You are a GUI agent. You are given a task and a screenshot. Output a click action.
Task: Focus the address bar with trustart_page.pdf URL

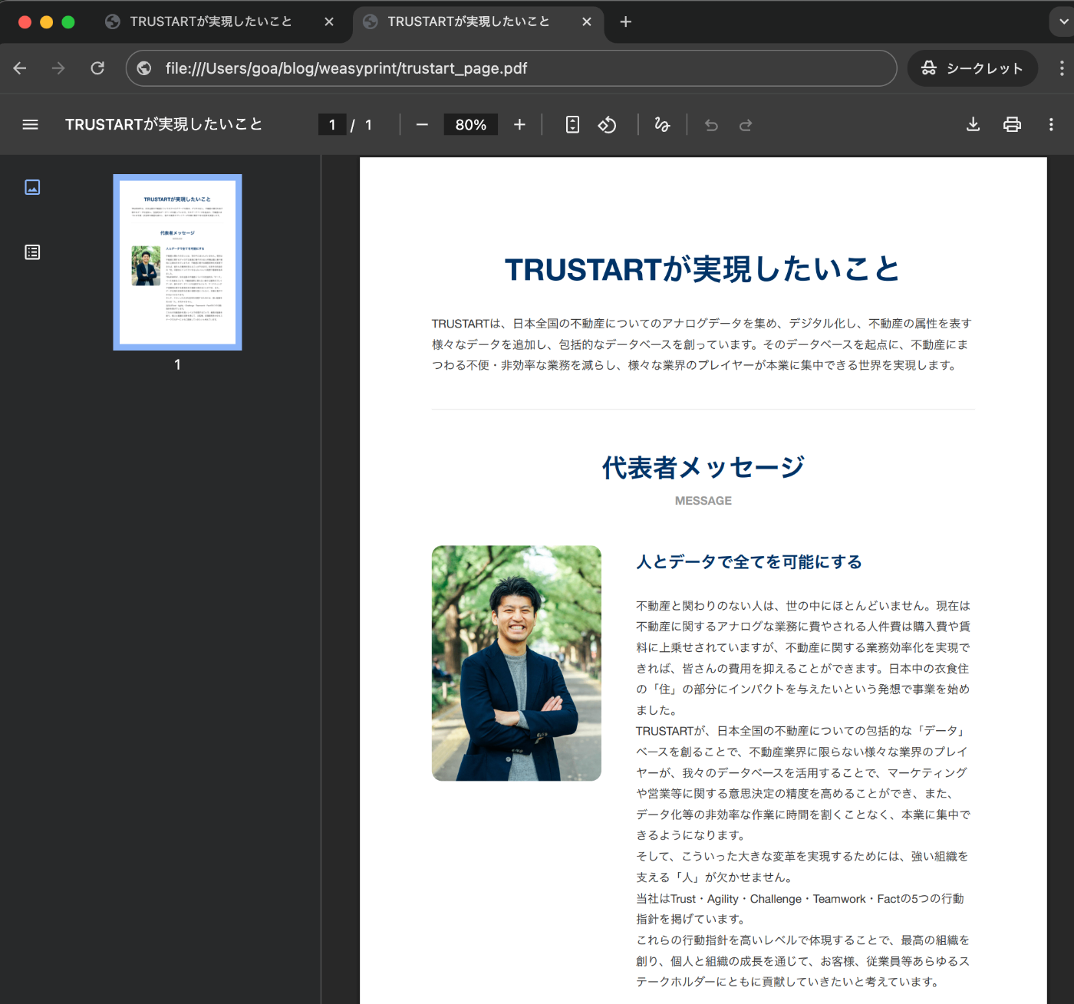tap(511, 68)
